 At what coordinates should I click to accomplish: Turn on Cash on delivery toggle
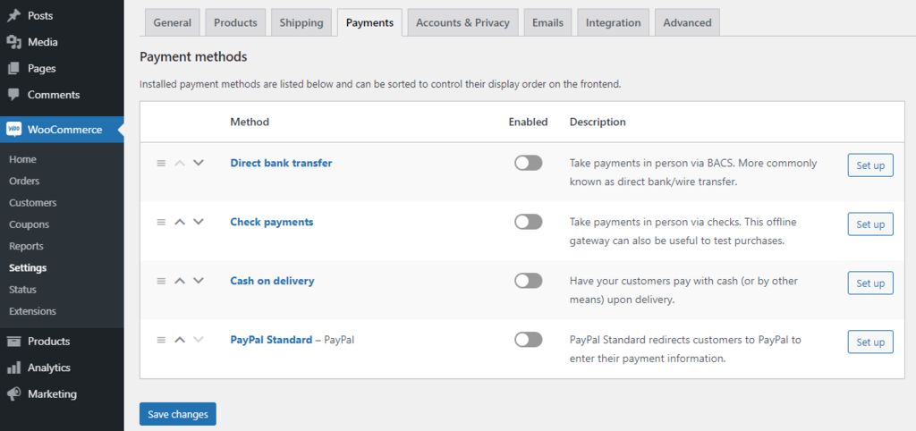pos(528,281)
